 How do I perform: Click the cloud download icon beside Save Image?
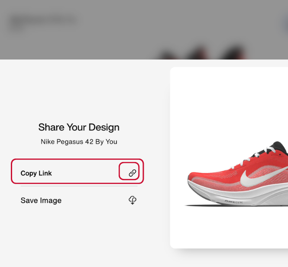pos(133,200)
